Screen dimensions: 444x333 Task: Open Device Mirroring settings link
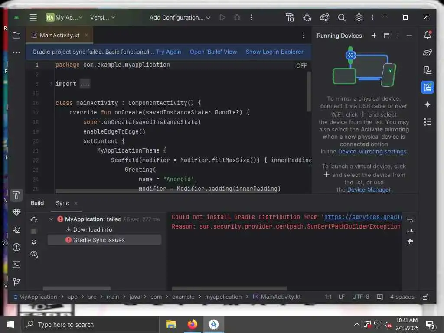click(372, 151)
